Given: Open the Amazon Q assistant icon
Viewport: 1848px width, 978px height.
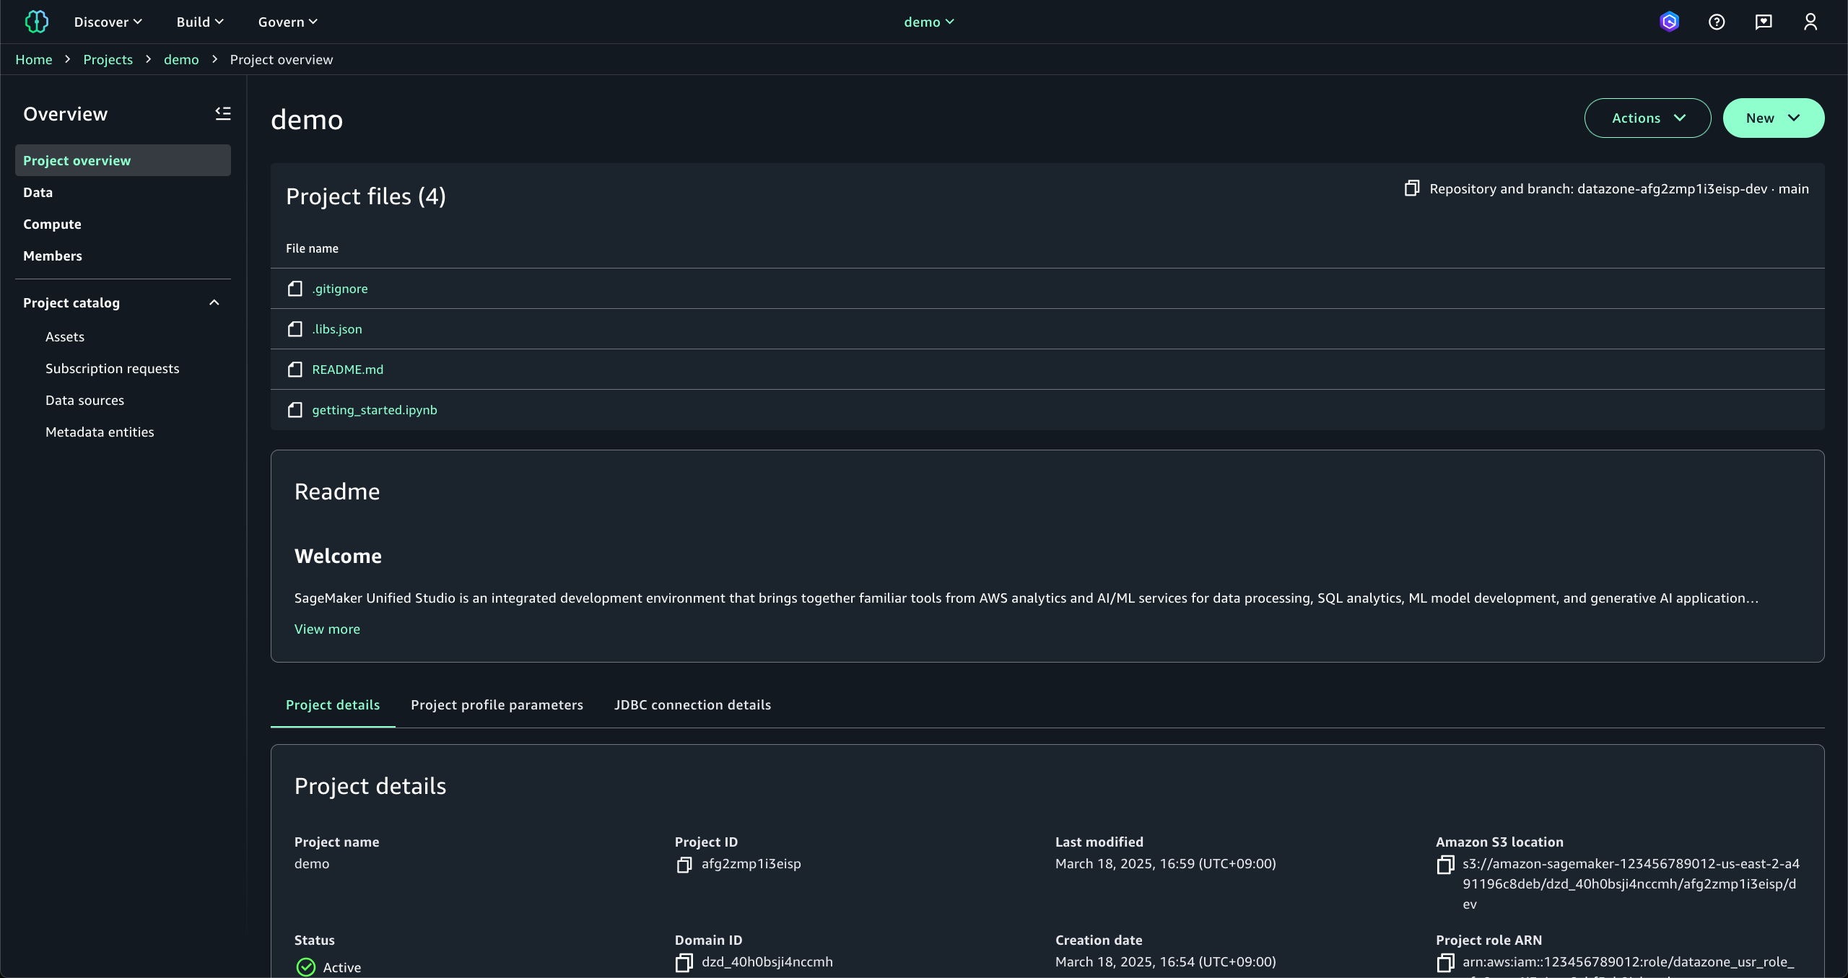Looking at the screenshot, I should click(x=1669, y=22).
